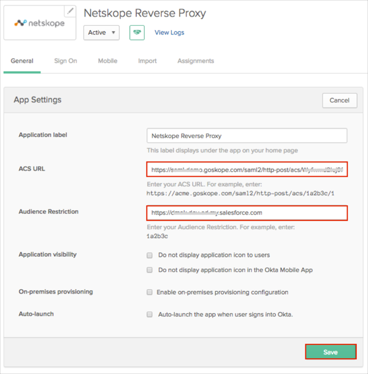Open the Active status dropdown

[x=101, y=33]
